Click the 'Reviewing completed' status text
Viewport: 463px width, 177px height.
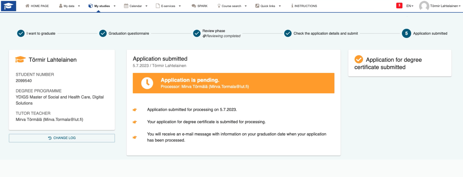point(223,36)
